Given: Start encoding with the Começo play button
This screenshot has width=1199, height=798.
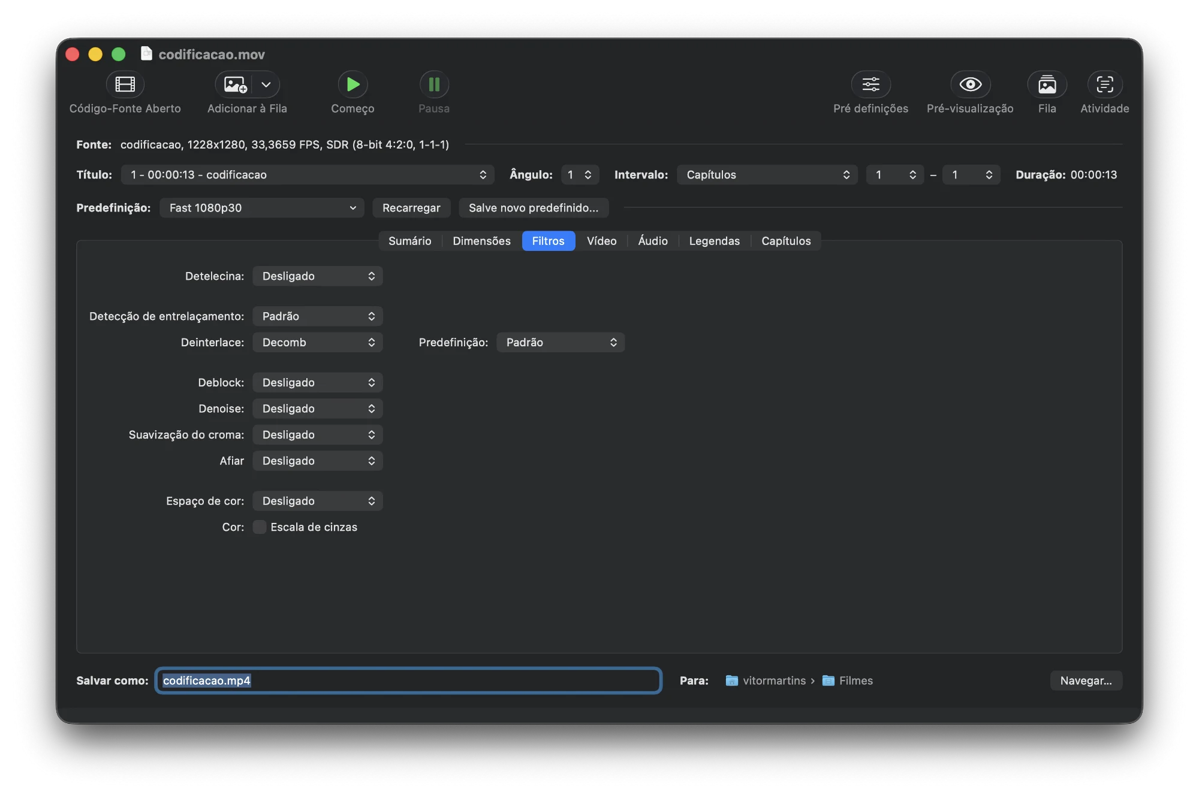Looking at the screenshot, I should click(x=353, y=84).
